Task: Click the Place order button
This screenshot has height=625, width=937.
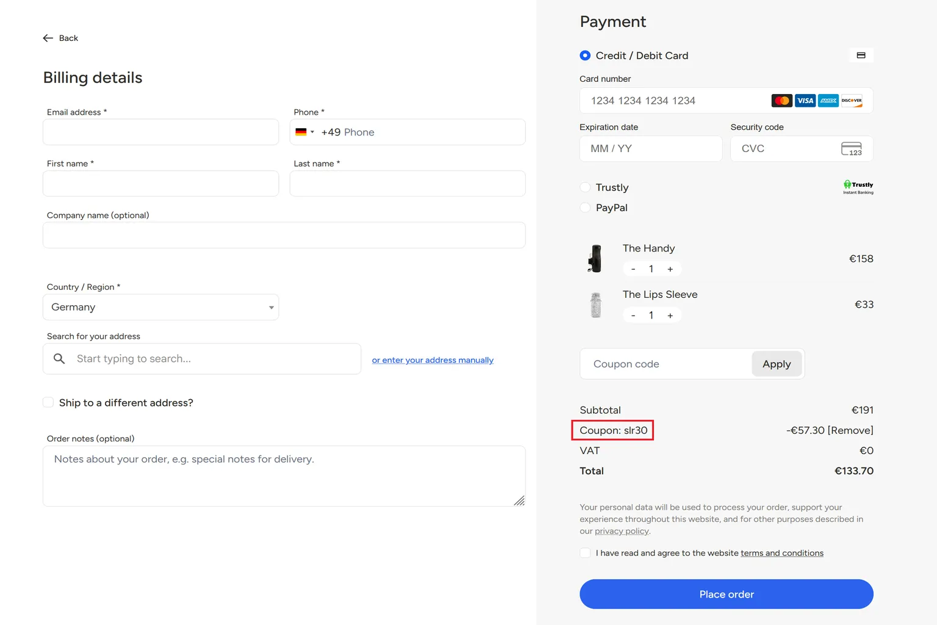Action: (x=726, y=594)
